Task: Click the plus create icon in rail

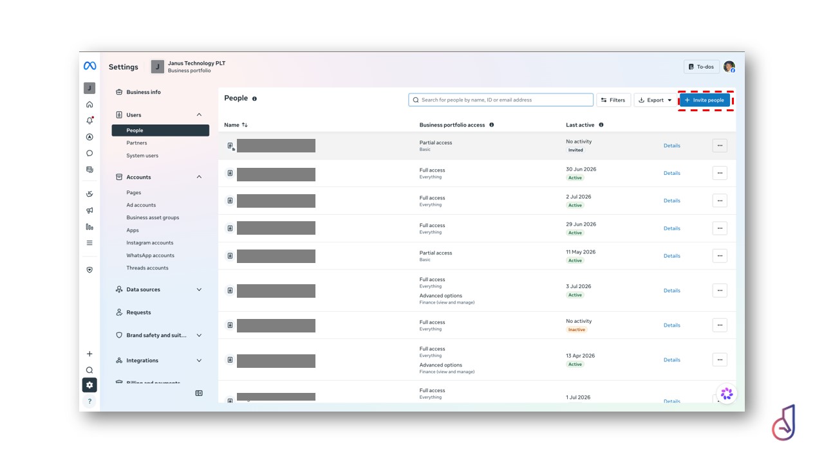Action: click(89, 354)
